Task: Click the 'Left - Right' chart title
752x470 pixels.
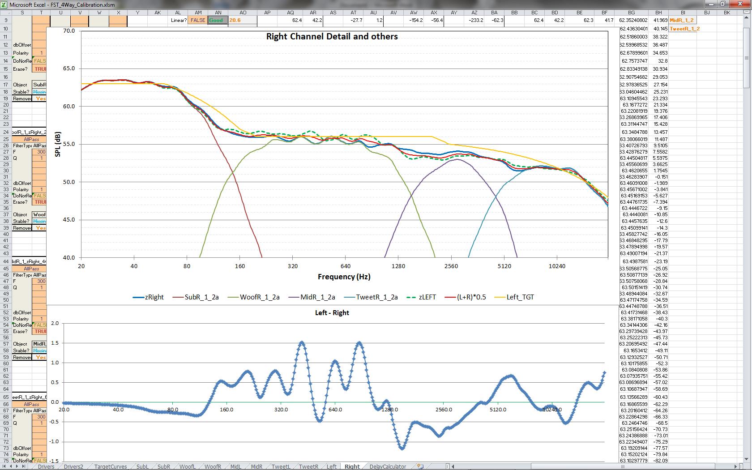Action: click(x=332, y=313)
